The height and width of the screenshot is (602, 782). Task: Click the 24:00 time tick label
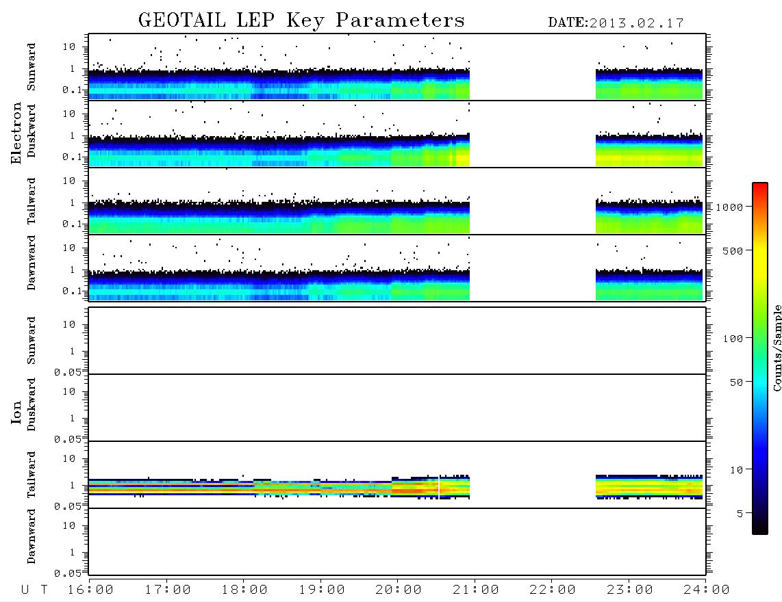tap(707, 590)
